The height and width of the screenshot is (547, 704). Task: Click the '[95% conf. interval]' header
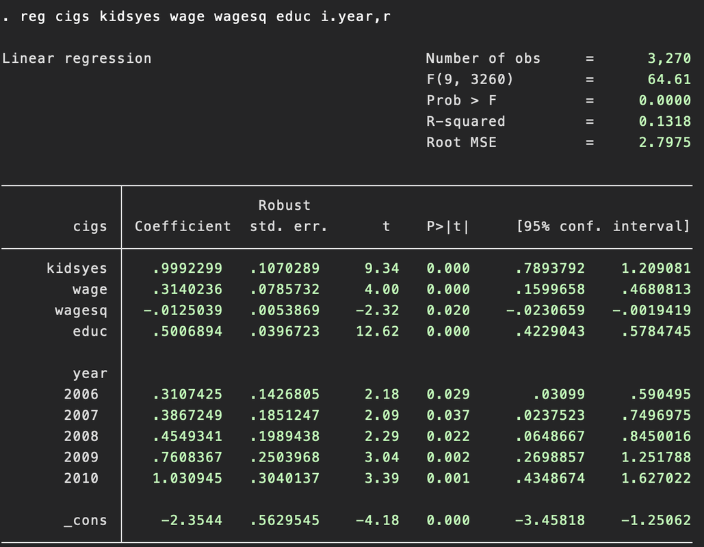point(603,226)
